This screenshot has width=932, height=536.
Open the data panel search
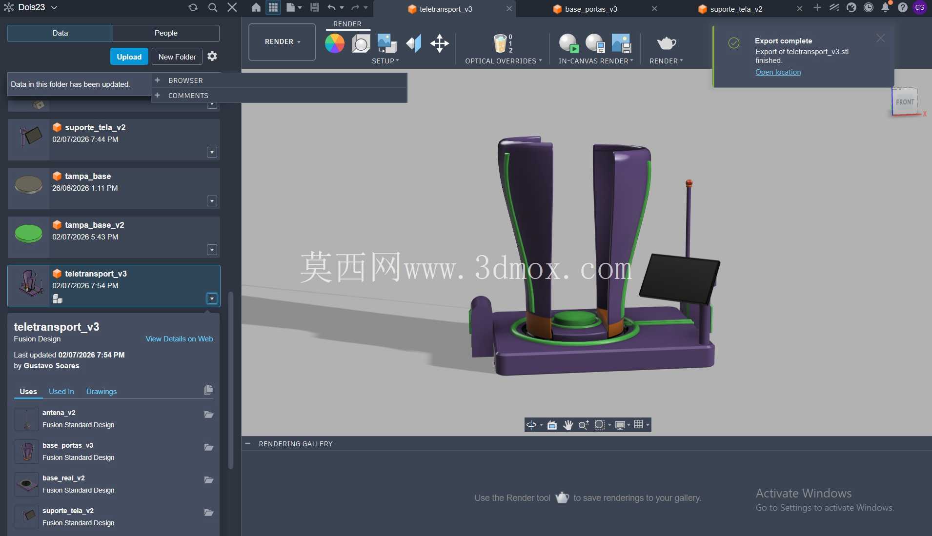click(212, 7)
